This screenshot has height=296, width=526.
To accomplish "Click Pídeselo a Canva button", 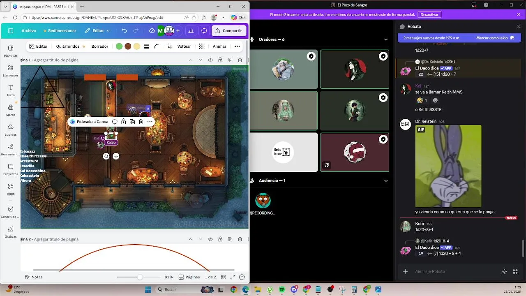I will click(x=89, y=122).
